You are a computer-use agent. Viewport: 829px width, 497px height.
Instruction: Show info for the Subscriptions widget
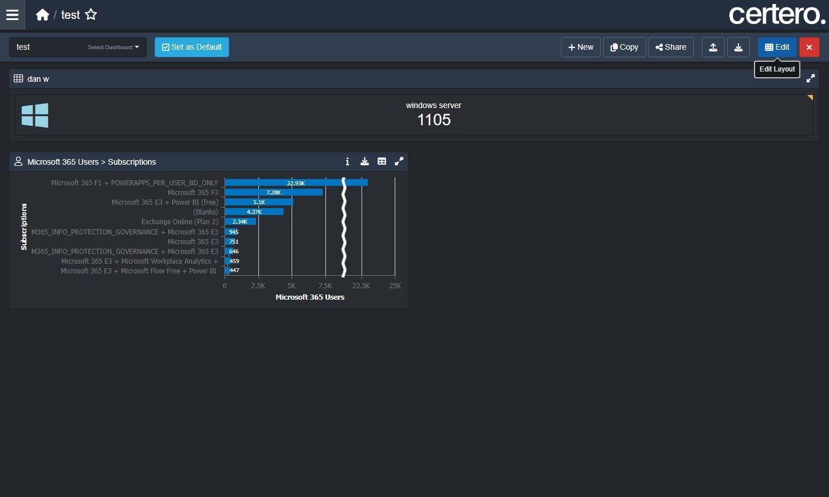click(x=347, y=162)
